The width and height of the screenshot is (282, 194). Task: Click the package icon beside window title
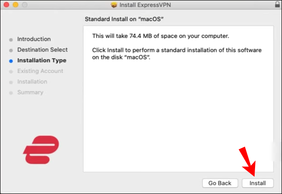114,5
